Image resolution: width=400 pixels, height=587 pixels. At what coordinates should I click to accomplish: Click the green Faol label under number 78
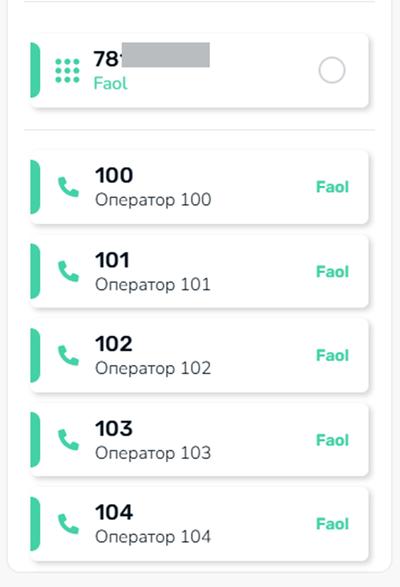[x=111, y=83]
